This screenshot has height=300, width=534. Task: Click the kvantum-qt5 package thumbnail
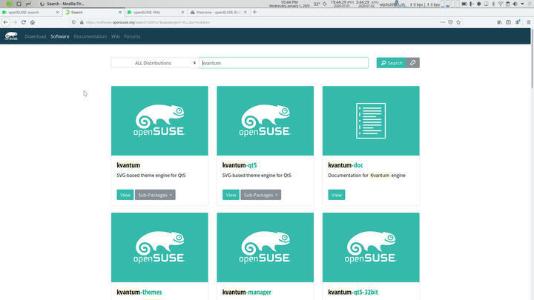coord(266,121)
